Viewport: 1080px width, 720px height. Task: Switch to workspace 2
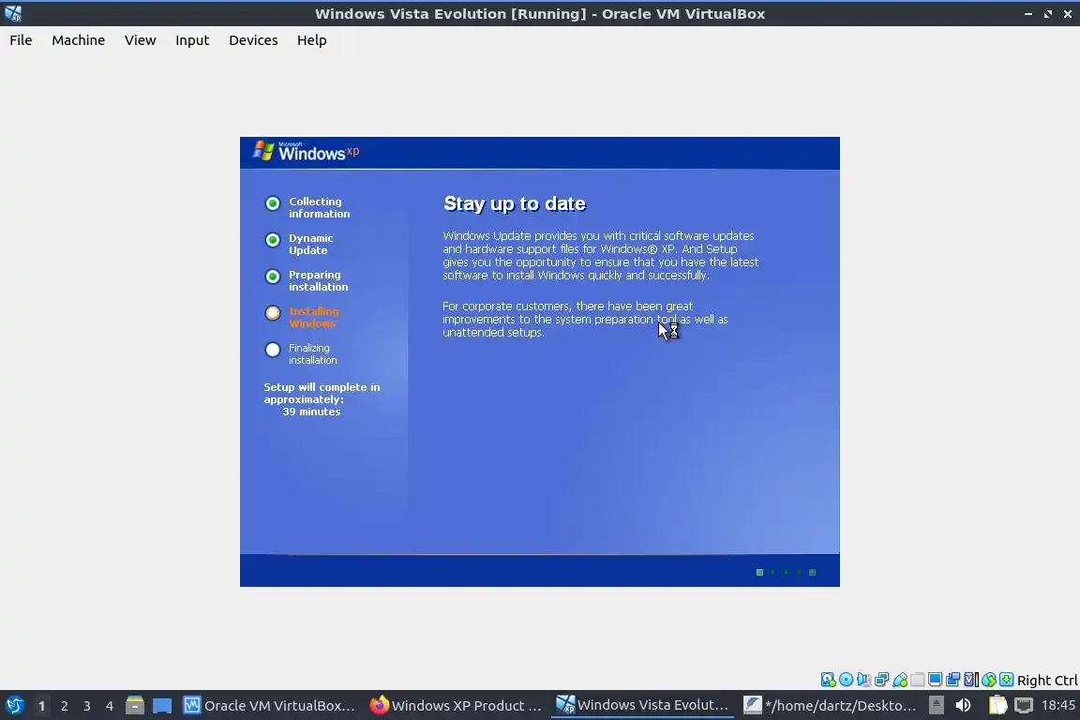pos(64,706)
